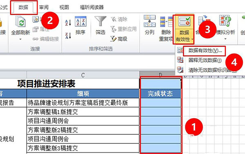The image size is (245, 154).
Task: Sort ascending A to Z
Action: 68,23
